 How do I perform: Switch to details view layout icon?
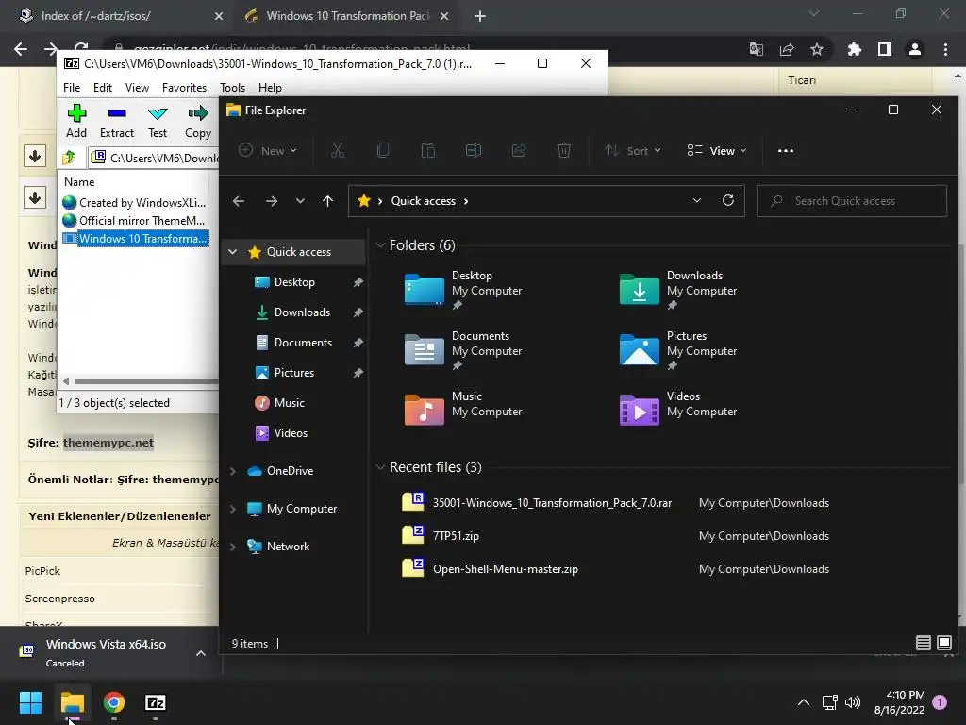[923, 643]
